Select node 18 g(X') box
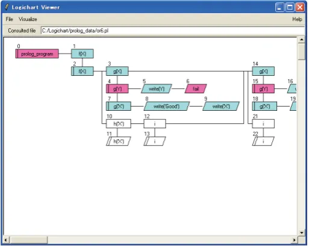 264,106
